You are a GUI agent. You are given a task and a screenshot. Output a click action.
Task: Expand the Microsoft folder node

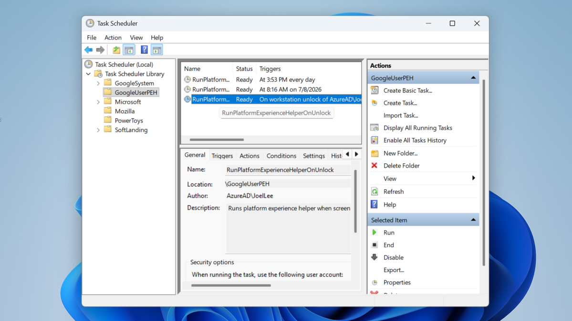click(x=98, y=102)
